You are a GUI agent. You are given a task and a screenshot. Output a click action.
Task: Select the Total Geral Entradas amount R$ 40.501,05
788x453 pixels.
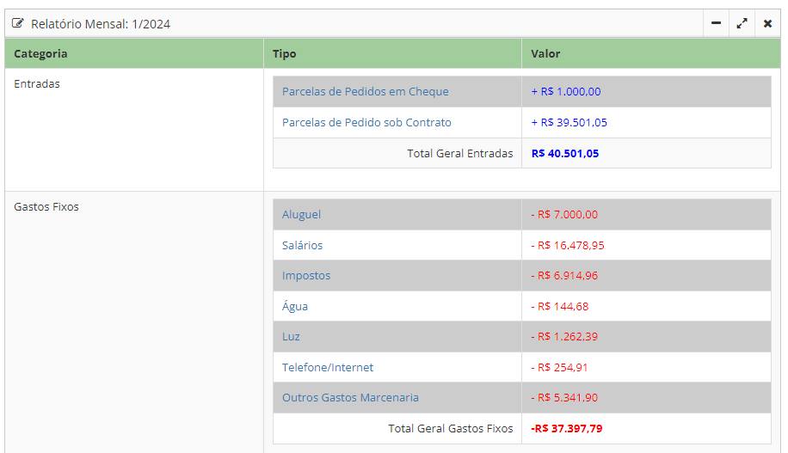tap(565, 154)
